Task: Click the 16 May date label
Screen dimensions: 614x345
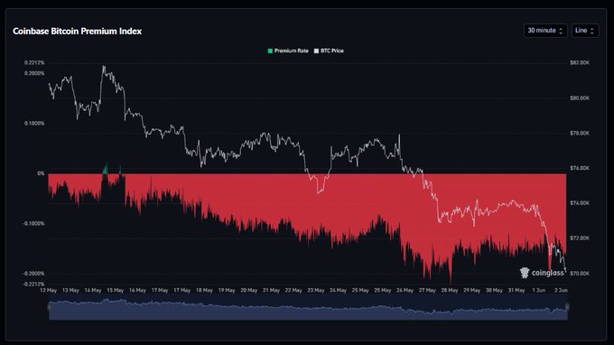Action: tap(137, 291)
